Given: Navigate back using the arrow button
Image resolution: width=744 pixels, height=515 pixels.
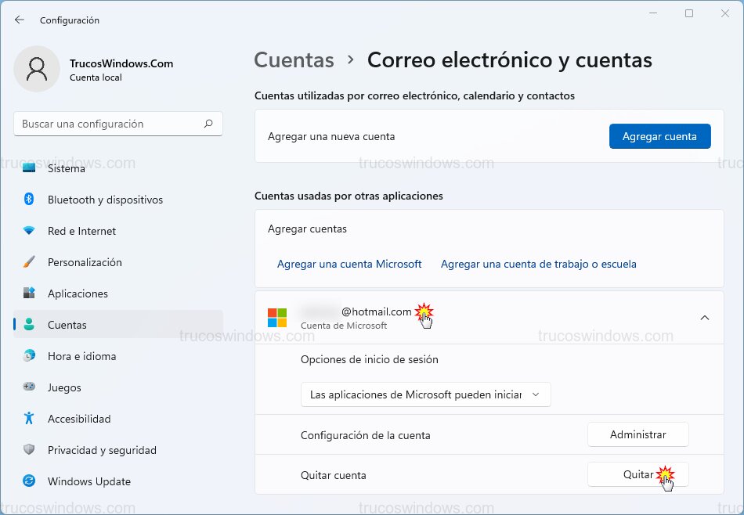Looking at the screenshot, I should click(19, 20).
